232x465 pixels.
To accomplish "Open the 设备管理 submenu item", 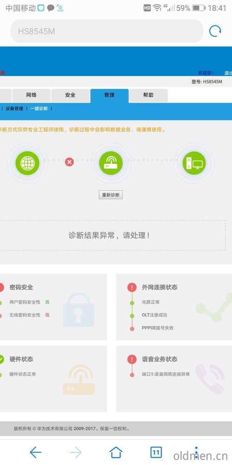I will click(14, 108).
